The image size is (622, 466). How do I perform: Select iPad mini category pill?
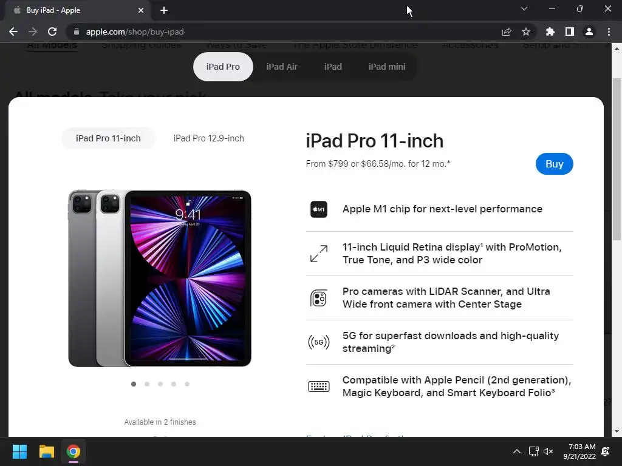(387, 67)
